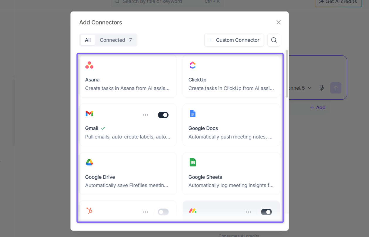Image resolution: width=369 pixels, height=237 pixels.
Task: Open monday.com connector more options menu
Action: click(x=248, y=212)
